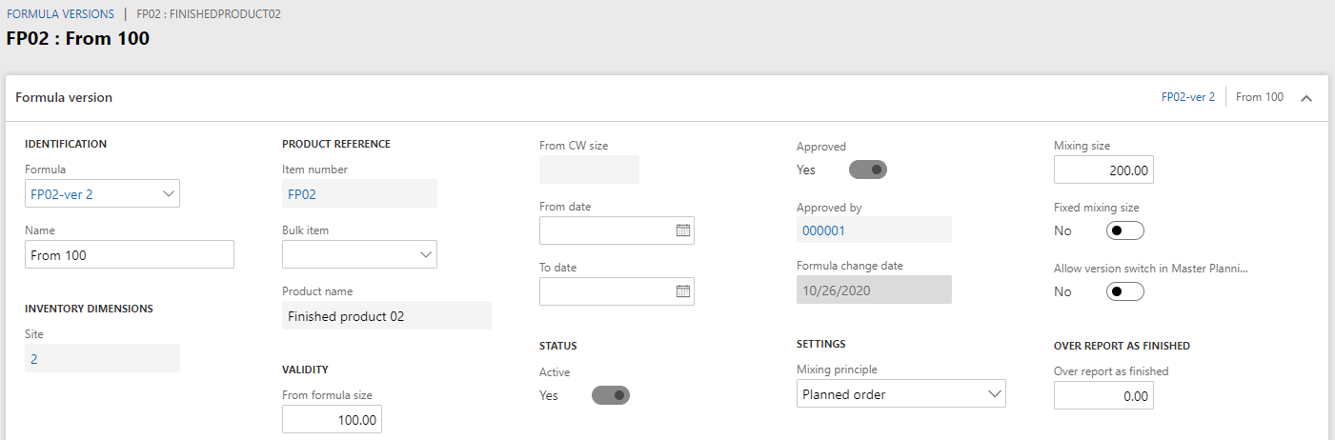This screenshot has width=1335, height=440.
Task: Click the From CW size field
Action: (x=589, y=170)
